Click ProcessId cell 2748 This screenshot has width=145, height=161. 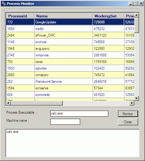20,55
